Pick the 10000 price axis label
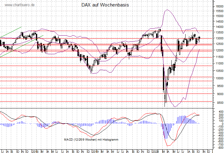This screenshot has width=224, height=153. (x=220, y=78)
